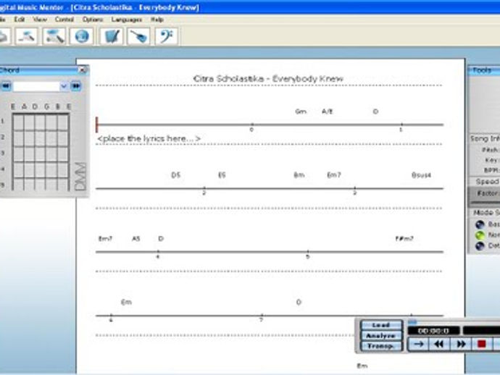Image resolution: width=500 pixels, height=375 pixels.
Task: Open the chord selection dropdown arrow
Action: [x=64, y=86]
